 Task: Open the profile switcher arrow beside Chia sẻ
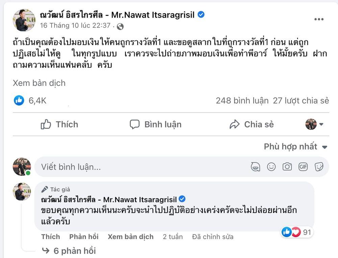coord(321,124)
